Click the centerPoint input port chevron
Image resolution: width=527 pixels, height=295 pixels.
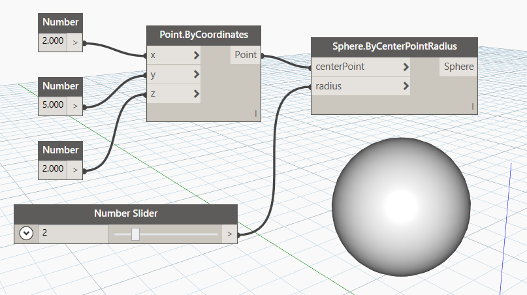click(406, 67)
